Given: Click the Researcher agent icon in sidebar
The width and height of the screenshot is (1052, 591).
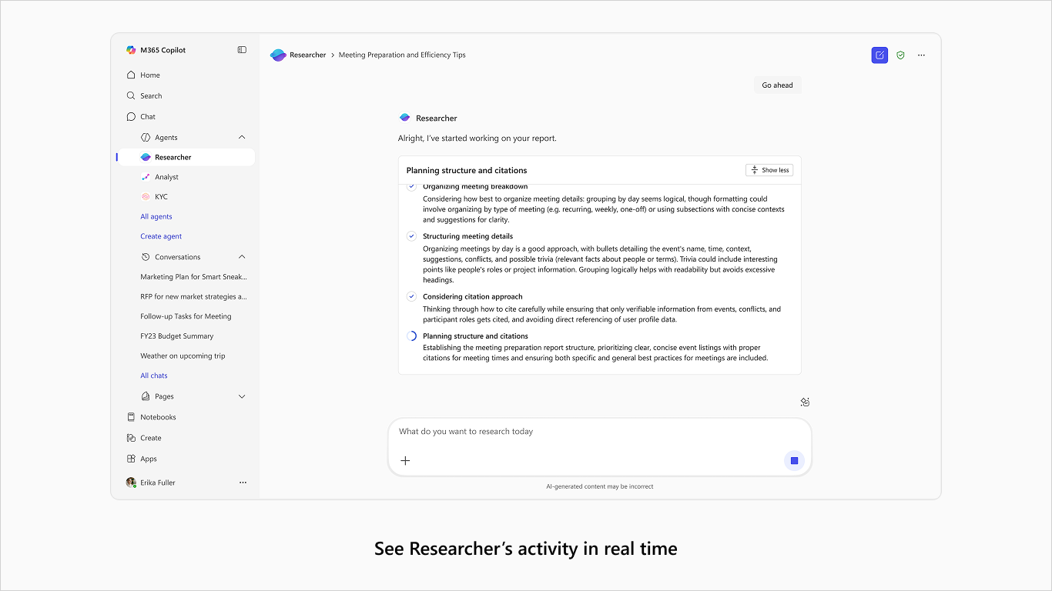Looking at the screenshot, I should click(146, 157).
